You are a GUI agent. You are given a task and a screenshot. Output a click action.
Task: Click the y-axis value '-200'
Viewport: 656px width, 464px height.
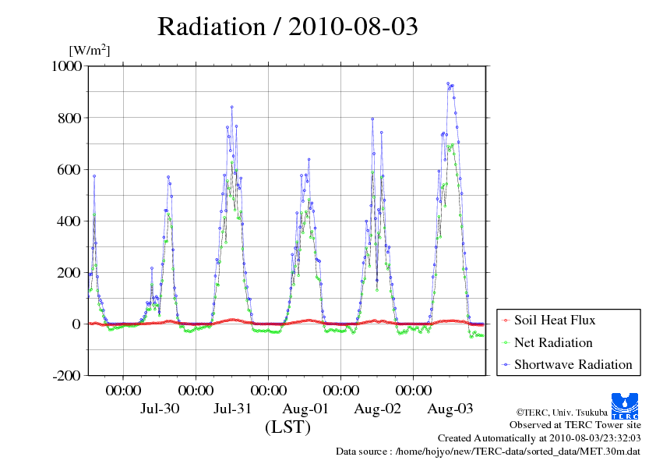(67, 375)
